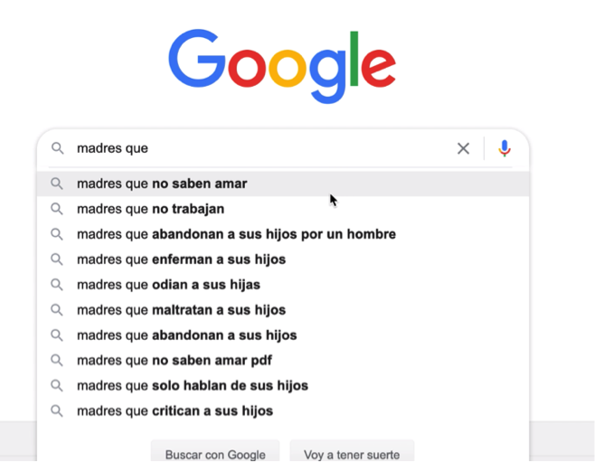Choose 'madres que critican a sus hijos'
The height and width of the screenshot is (462, 595).
[283, 410]
